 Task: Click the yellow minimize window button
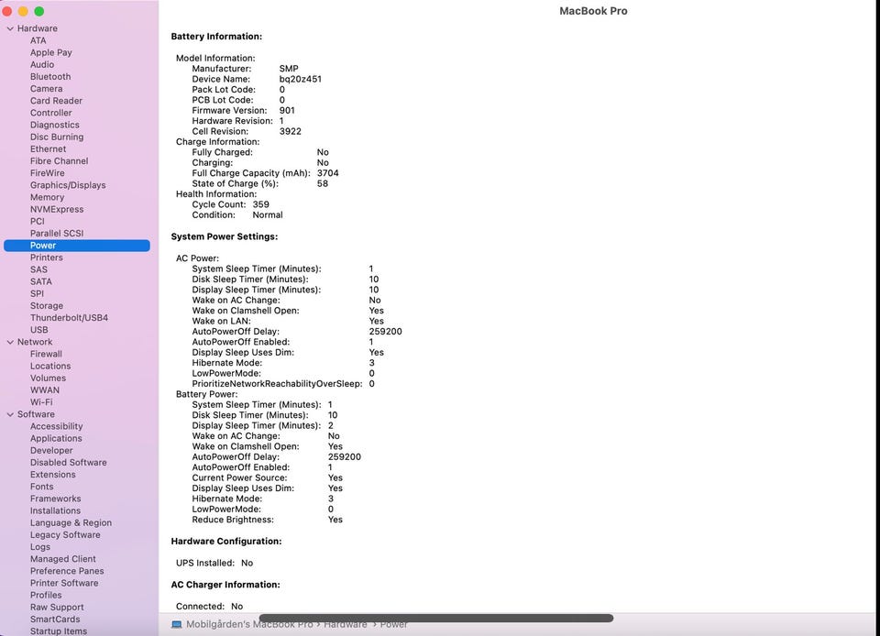click(x=23, y=11)
